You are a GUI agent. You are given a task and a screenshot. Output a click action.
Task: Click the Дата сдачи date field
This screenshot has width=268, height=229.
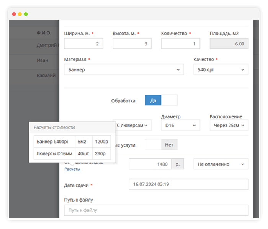click(x=188, y=184)
